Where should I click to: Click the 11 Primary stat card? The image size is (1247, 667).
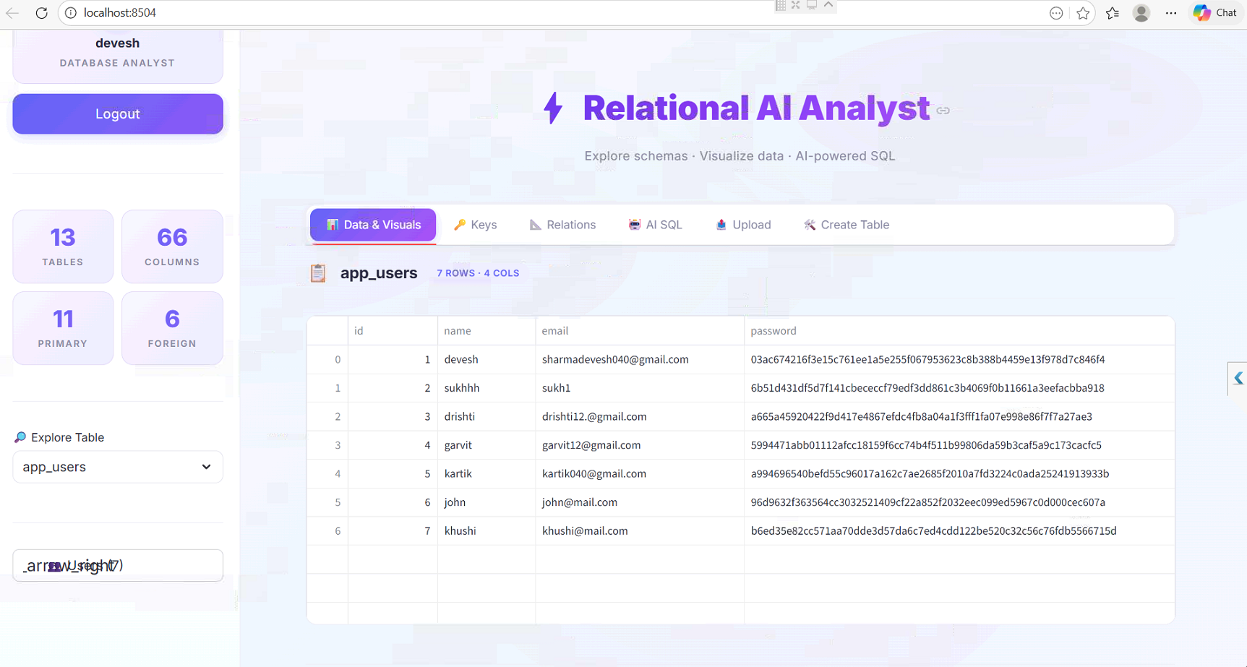pyautogui.click(x=63, y=328)
